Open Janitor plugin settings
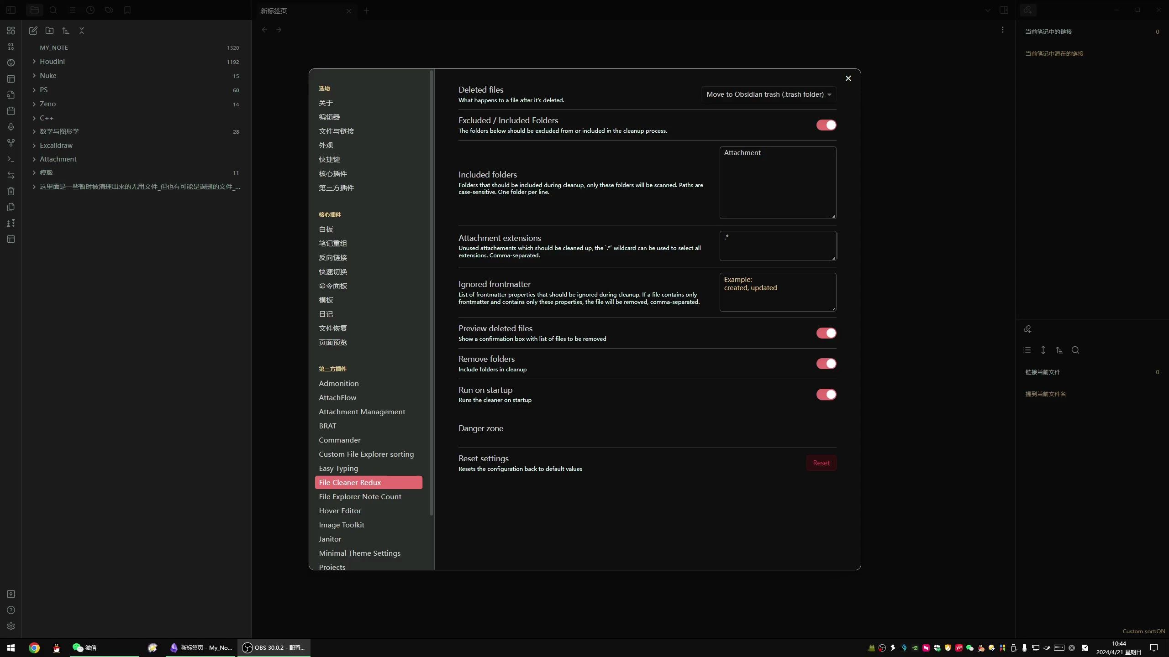This screenshot has width=1169, height=657. 330,539
